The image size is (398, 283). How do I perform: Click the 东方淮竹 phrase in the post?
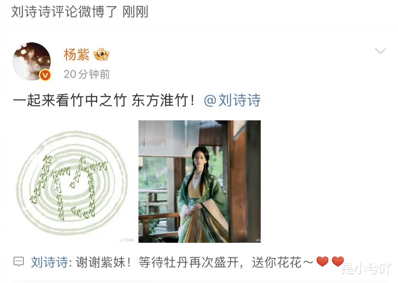[160, 100]
